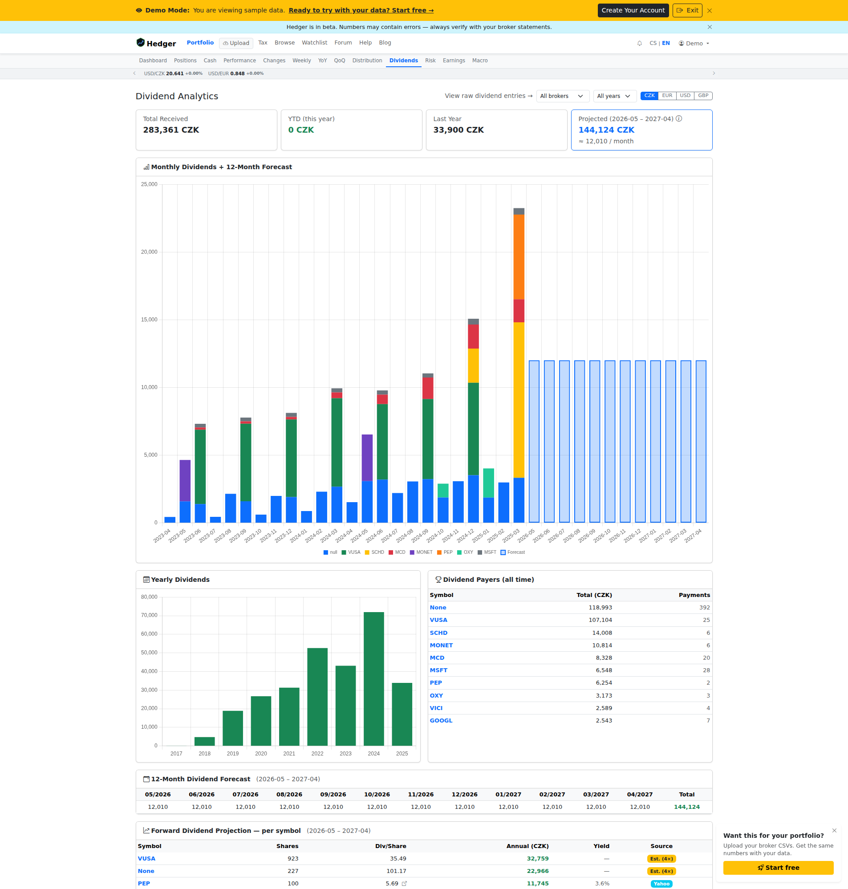Viewport: 848px width, 889px height.
Task: Open the notifications bell
Action: (640, 43)
